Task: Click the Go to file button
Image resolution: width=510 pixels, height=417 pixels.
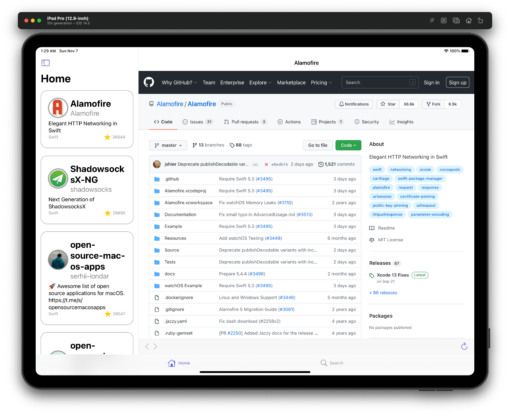Action: (318, 145)
